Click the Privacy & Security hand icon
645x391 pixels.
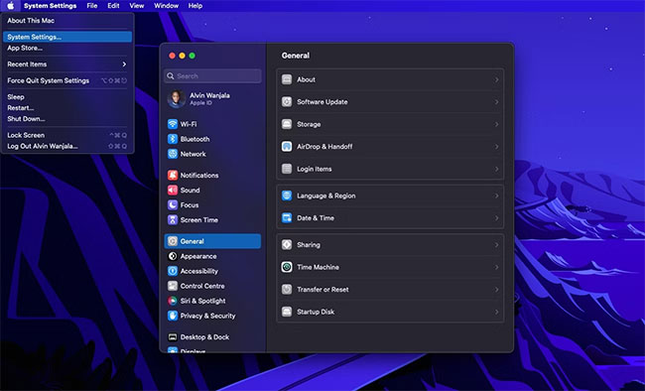(173, 316)
